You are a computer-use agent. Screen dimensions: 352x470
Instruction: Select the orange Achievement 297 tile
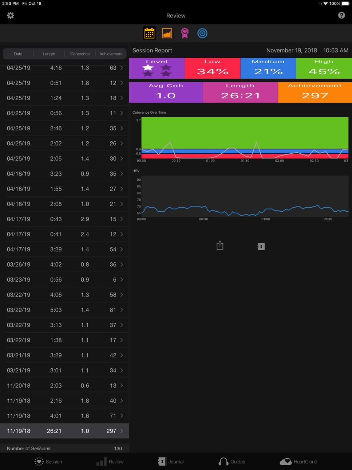pyautogui.click(x=315, y=92)
